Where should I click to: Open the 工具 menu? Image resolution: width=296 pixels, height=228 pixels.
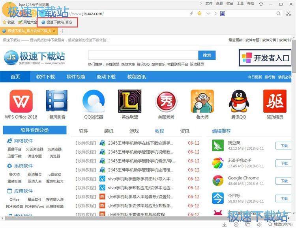[x=240, y=4]
